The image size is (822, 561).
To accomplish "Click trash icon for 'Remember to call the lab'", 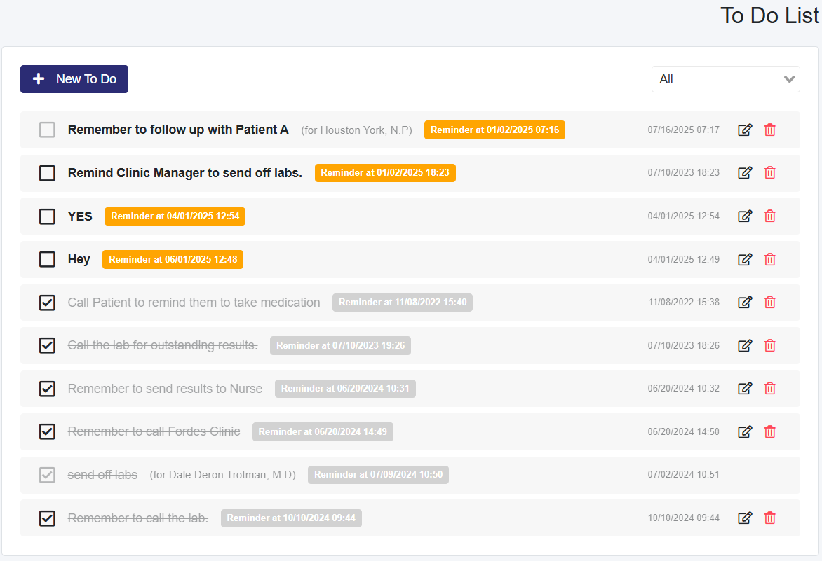I will [x=769, y=518].
